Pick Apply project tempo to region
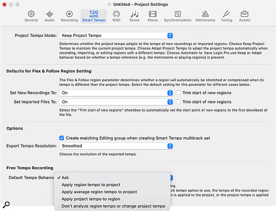 coord(91,199)
